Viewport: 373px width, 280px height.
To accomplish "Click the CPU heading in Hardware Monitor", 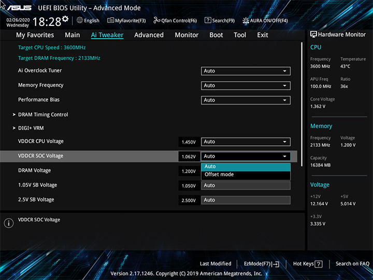I will 315,47.
